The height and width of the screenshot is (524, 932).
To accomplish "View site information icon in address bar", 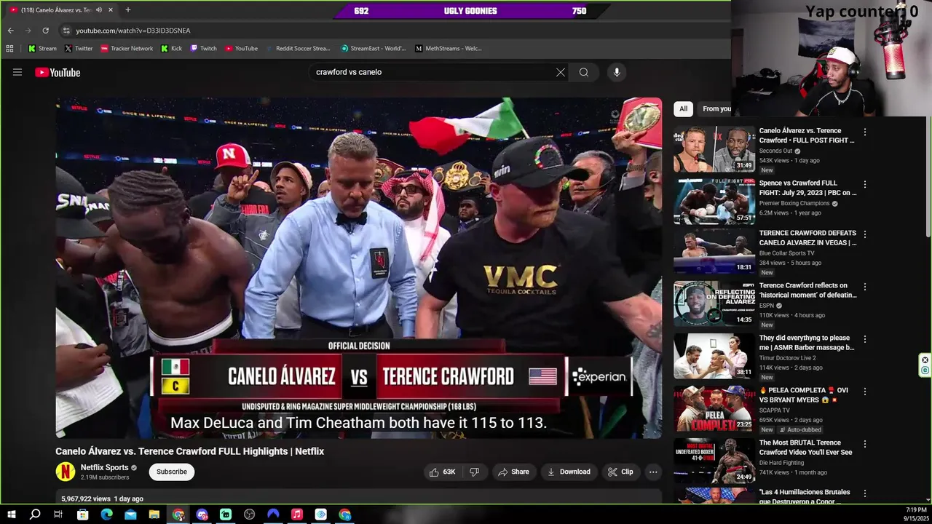I will tap(66, 31).
